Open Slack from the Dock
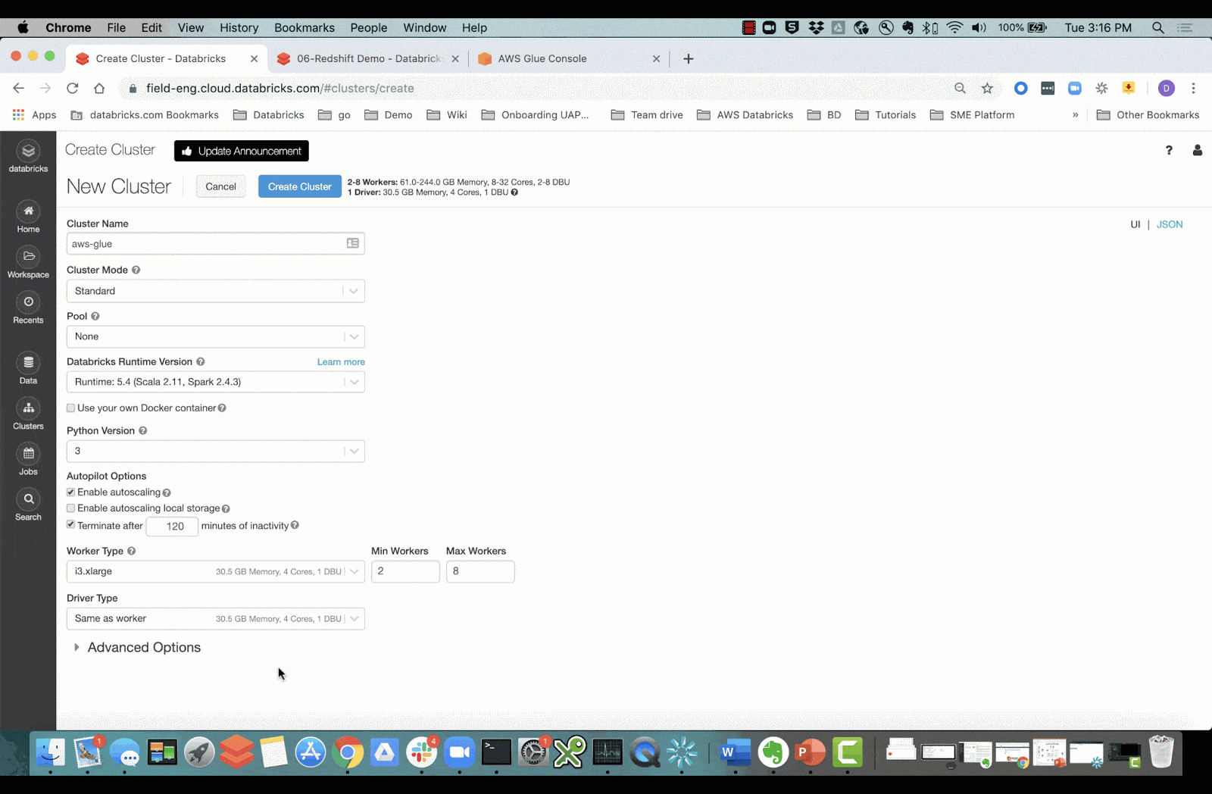 pos(422,752)
